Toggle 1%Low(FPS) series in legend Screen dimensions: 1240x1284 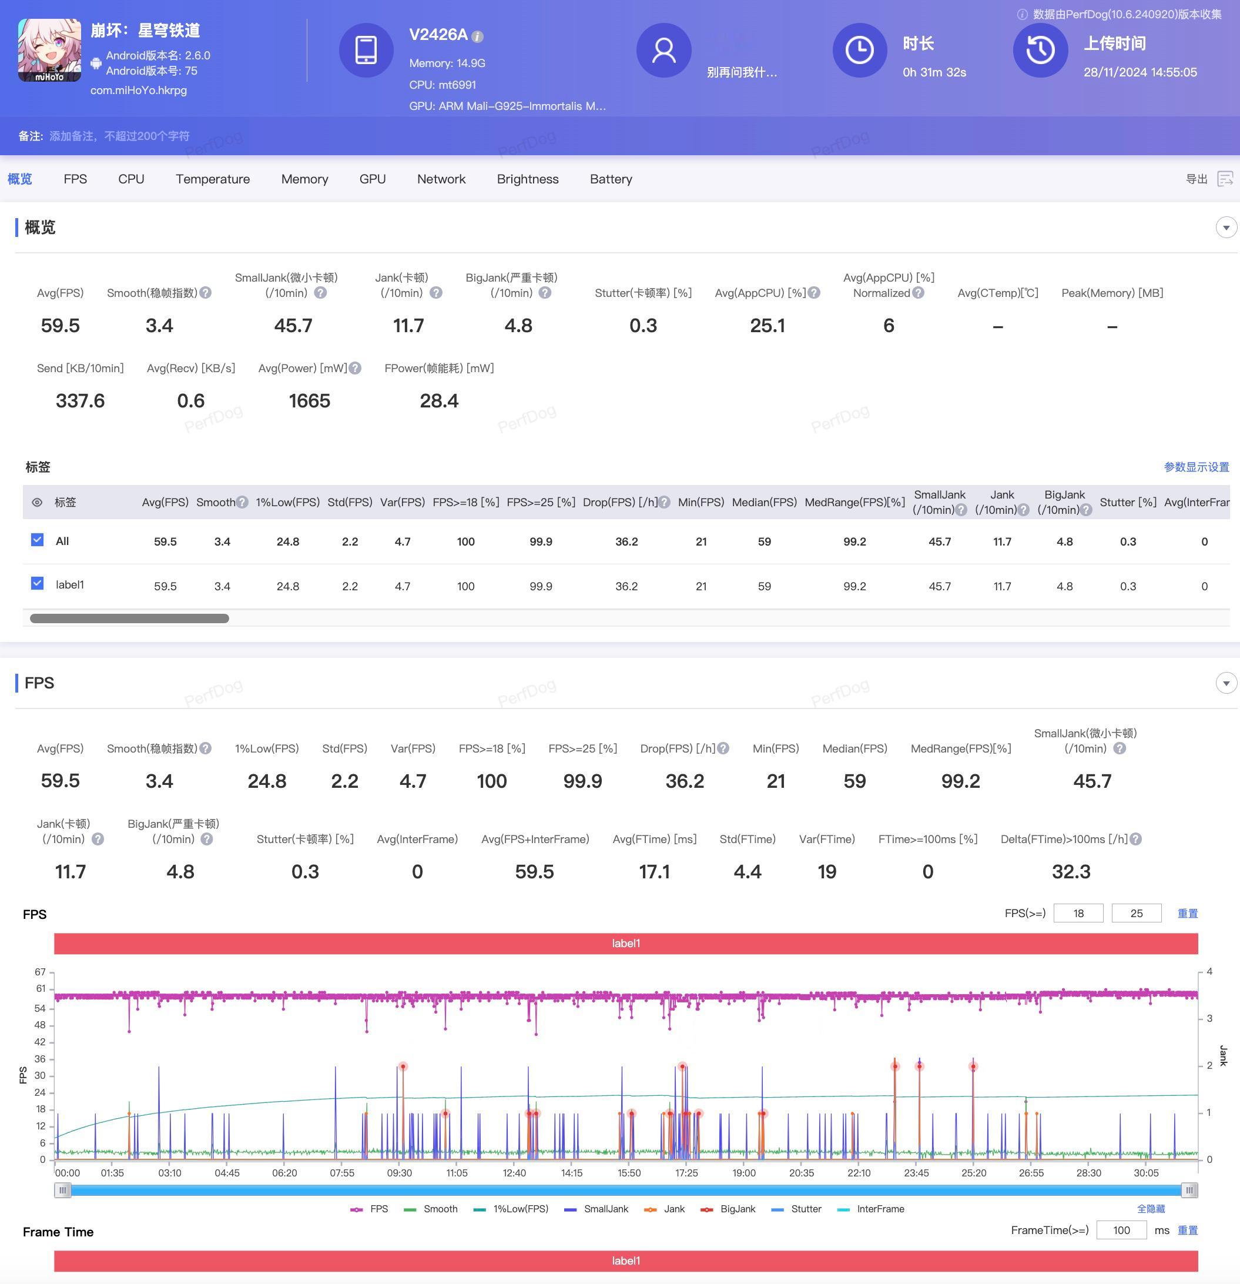tap(511, 1209)
